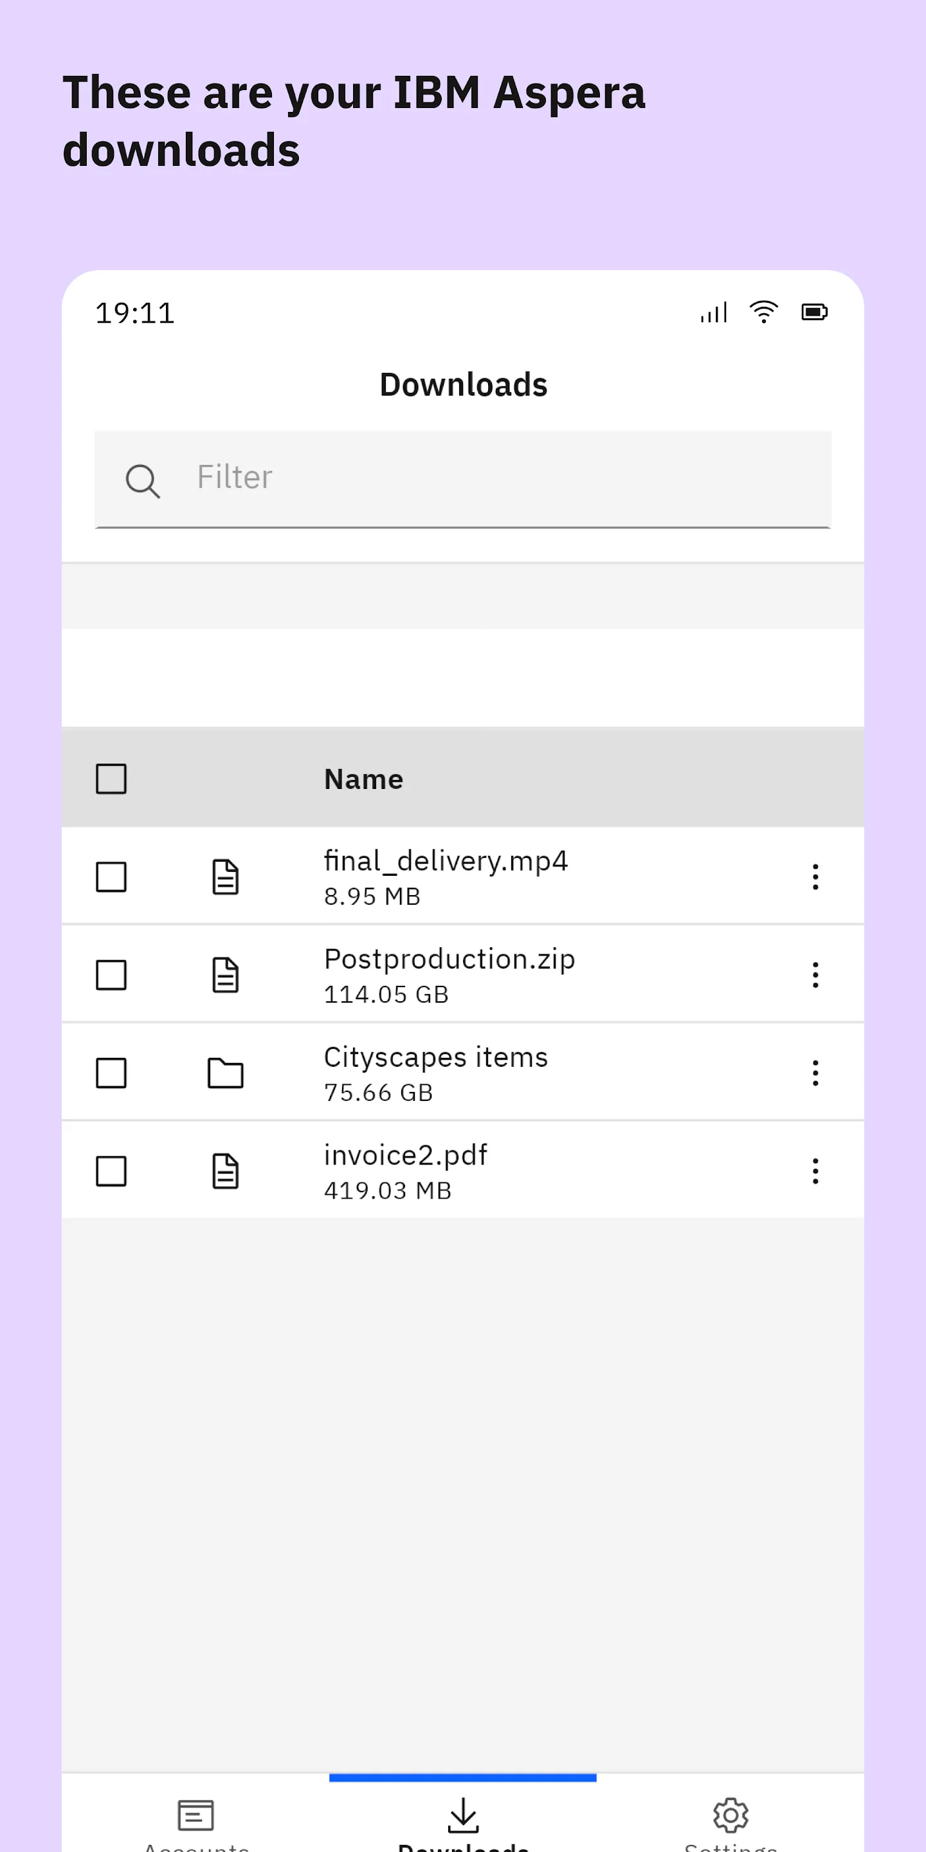Click the Name column header
This screenshot has height=1852, width=926.
click(x=364, y=779)
